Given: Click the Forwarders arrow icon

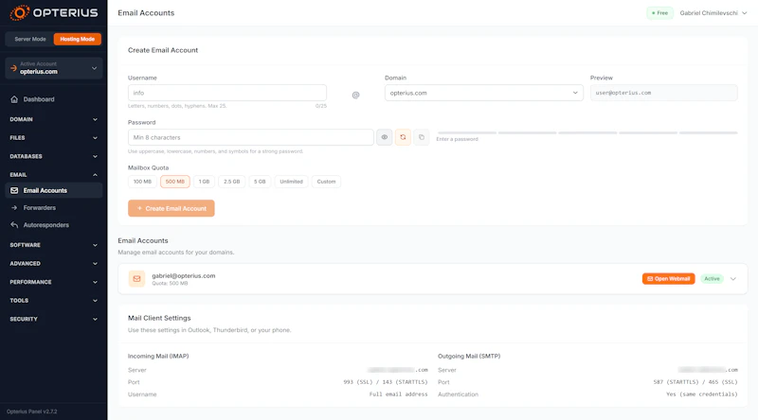Looking at the screenshot, I should click(14, 208).
